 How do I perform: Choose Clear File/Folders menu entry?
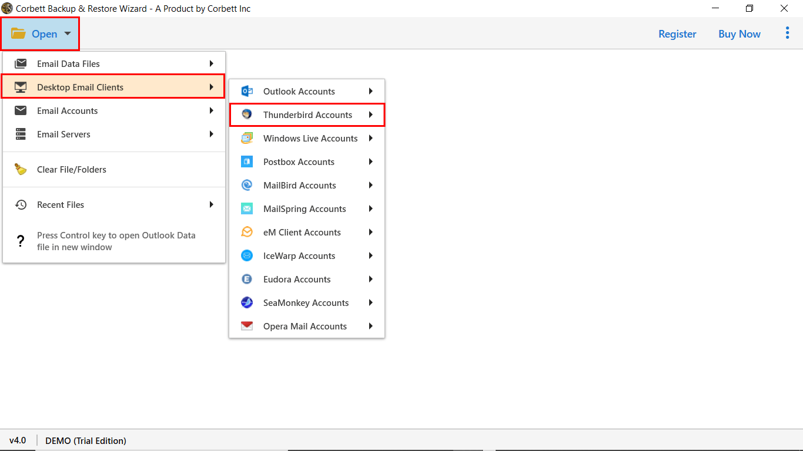click(x=114, y=169)
